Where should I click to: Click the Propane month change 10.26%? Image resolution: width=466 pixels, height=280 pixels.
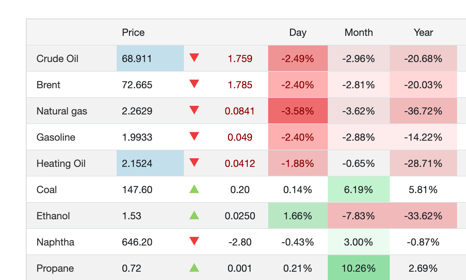pos(359,268)
